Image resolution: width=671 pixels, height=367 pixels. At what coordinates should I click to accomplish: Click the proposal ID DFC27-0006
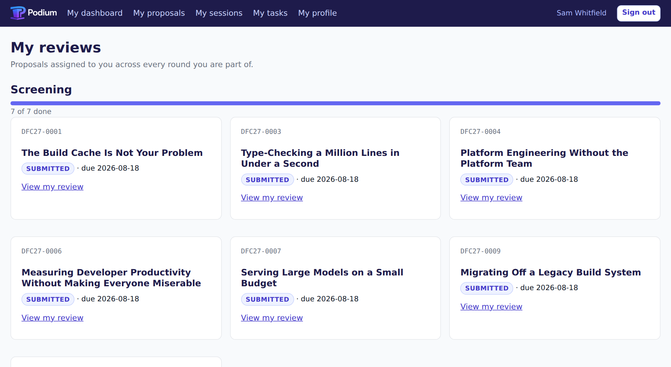(42, 251)
